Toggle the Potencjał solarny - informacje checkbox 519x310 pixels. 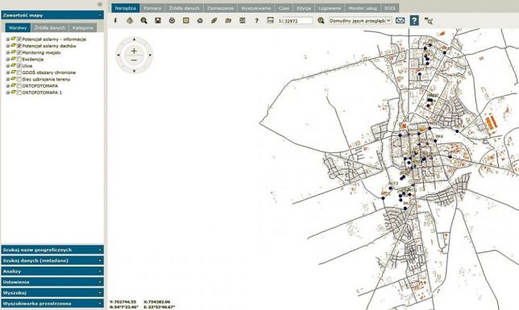point(19,39)
